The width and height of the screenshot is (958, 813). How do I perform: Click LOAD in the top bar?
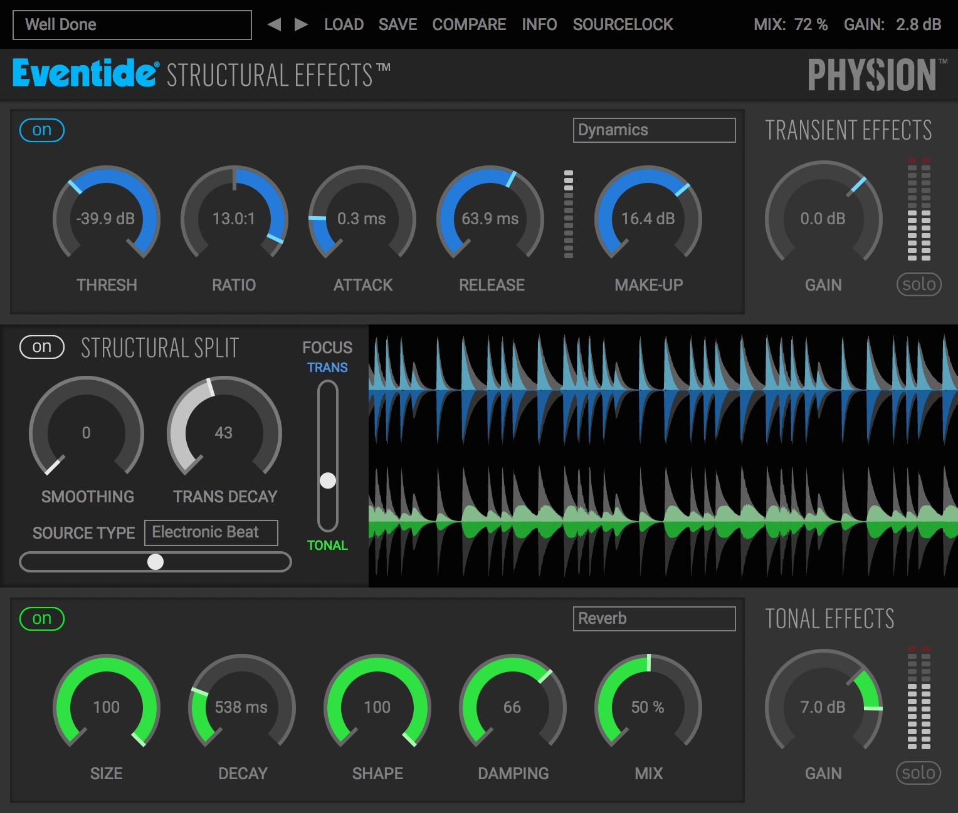(x=344, y=24)
